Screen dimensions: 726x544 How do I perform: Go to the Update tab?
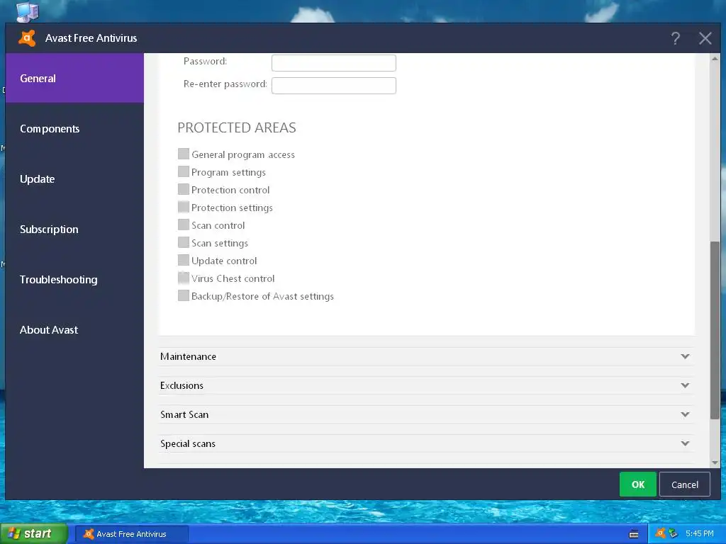pos(74,179)
